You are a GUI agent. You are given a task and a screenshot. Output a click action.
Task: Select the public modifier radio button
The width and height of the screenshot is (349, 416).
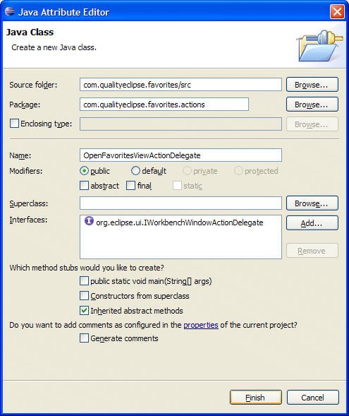pyautogui.click(x=84, y=171)
